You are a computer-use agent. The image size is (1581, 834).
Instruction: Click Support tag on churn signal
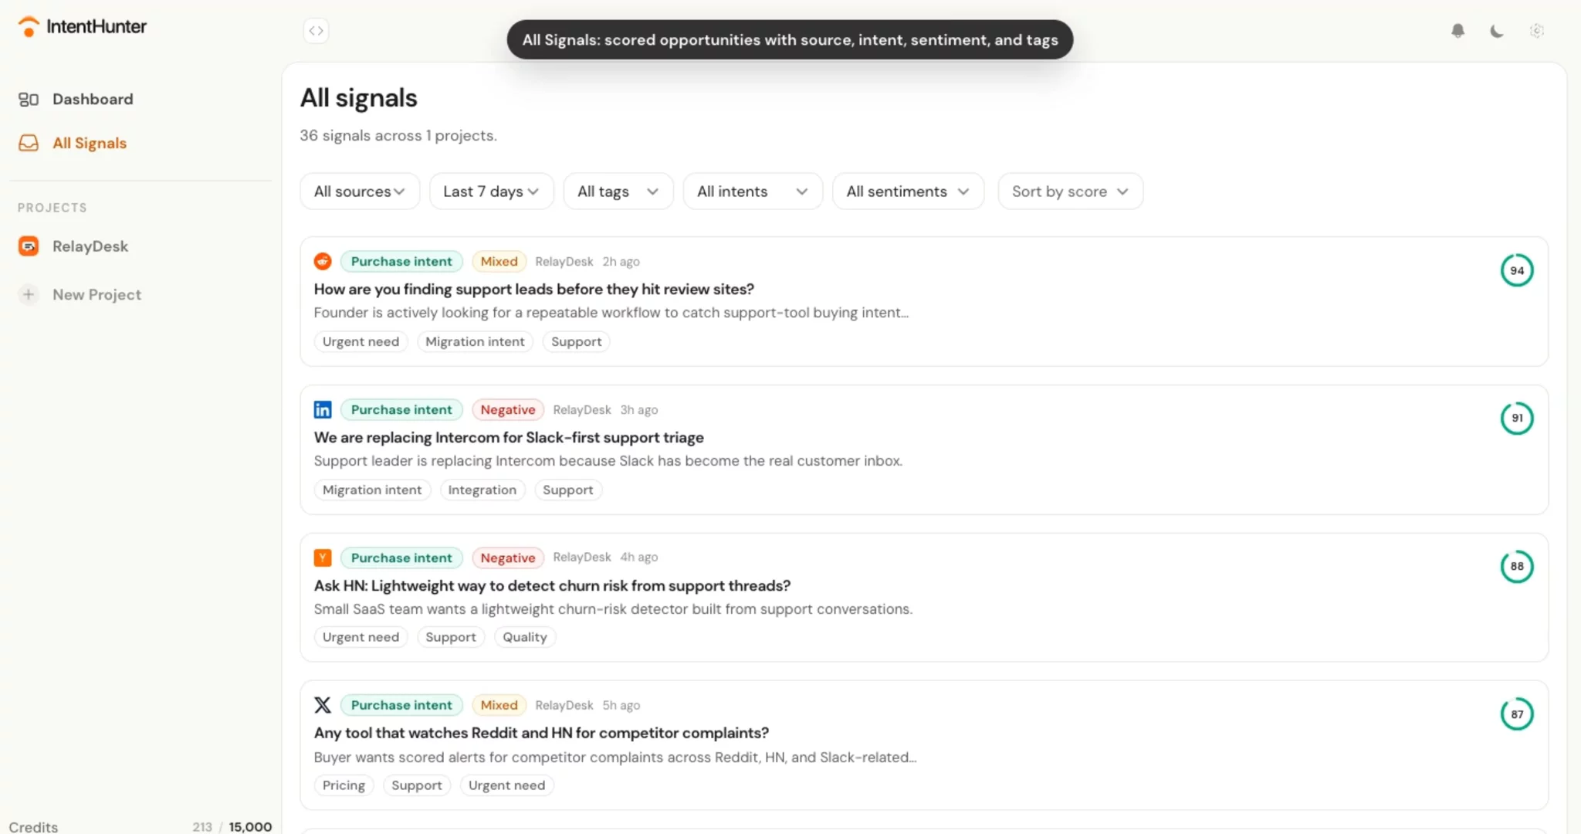coord(451,637)
